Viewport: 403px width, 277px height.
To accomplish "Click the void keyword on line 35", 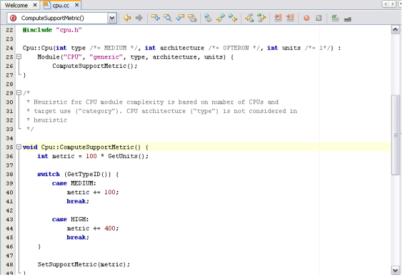I will [30, 147].
